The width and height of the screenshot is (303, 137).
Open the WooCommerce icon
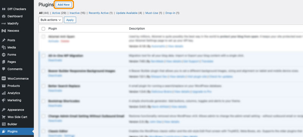coord(3,79)
